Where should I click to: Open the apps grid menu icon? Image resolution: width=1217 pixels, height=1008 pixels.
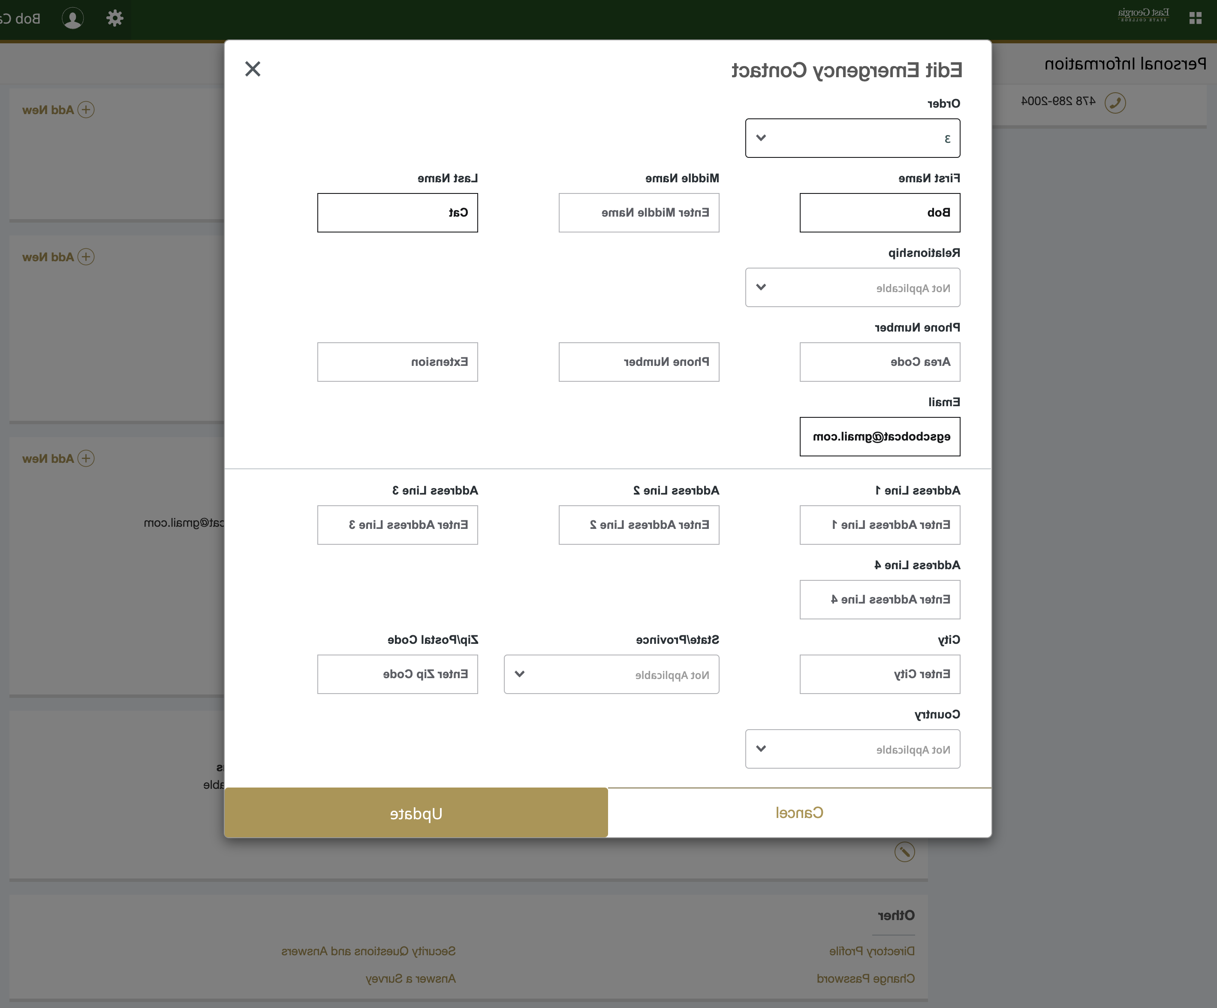(1195, 18)
